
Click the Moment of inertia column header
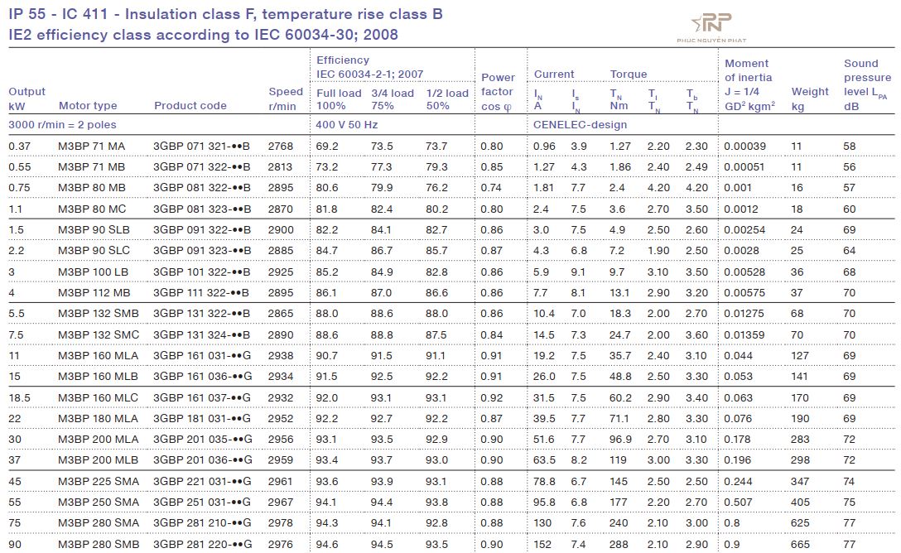749,84
